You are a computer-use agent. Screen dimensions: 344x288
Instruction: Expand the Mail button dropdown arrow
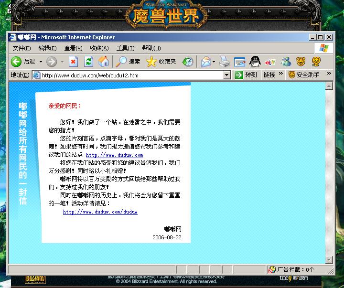pos(214,62)
